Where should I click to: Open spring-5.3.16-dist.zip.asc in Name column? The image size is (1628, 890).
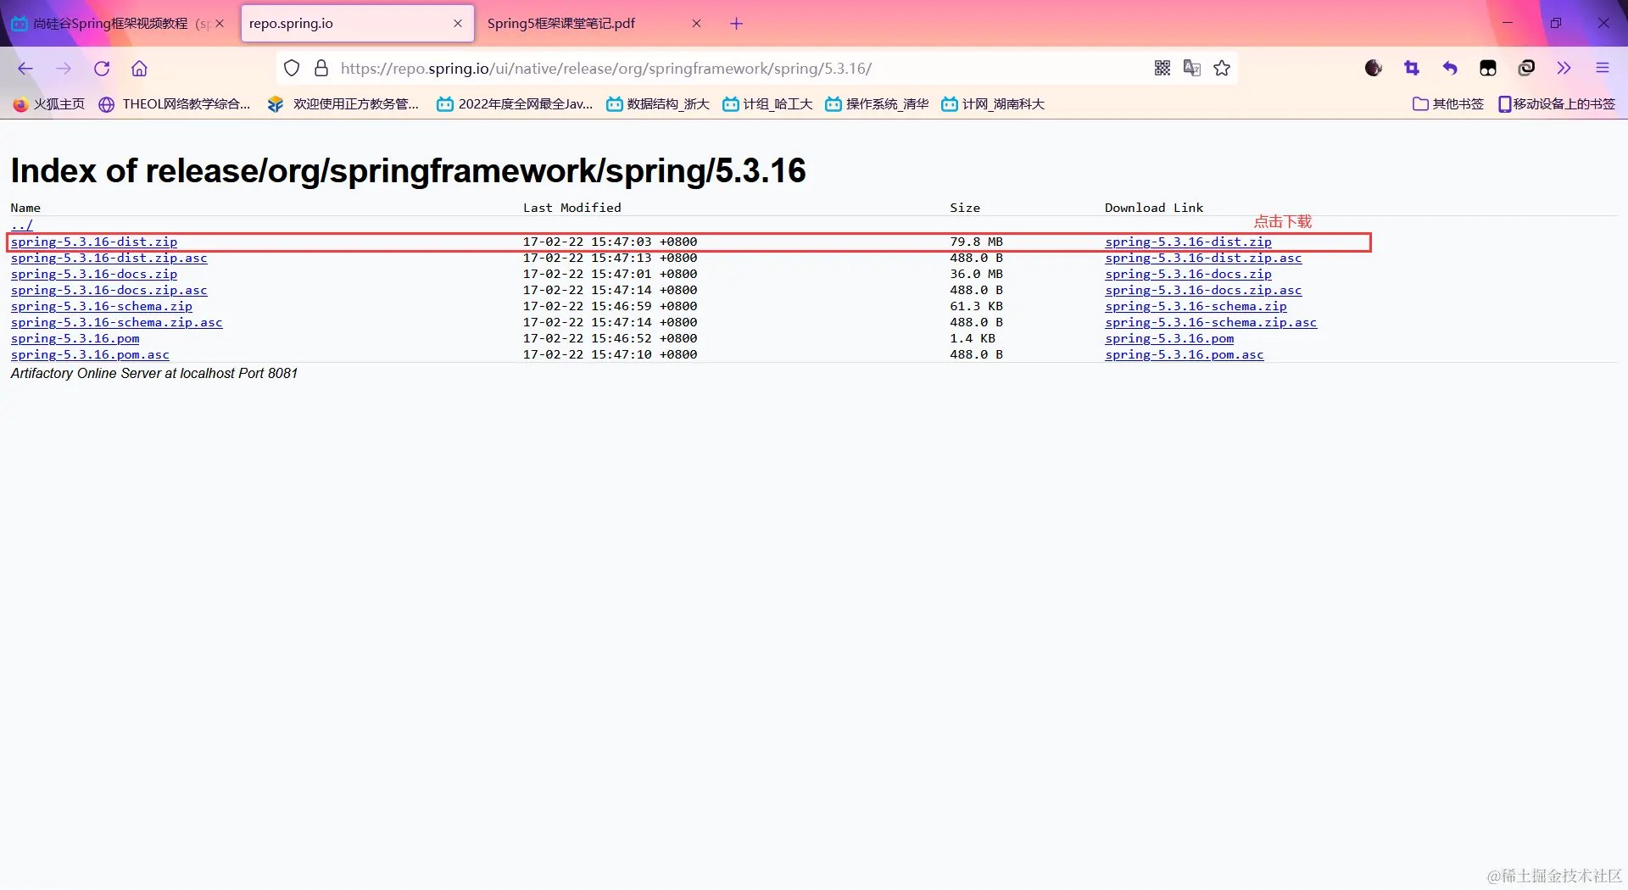tap(109, 258)
